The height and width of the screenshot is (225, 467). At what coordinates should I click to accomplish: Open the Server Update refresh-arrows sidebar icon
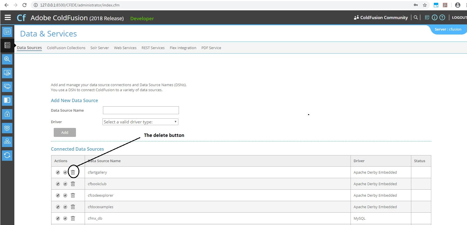pyautogui.click(x=7, y=155)
